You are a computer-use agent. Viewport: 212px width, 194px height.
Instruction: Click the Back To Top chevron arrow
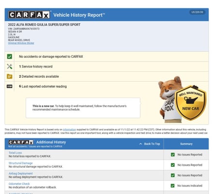pyautogui.click(x=141, y=144)
